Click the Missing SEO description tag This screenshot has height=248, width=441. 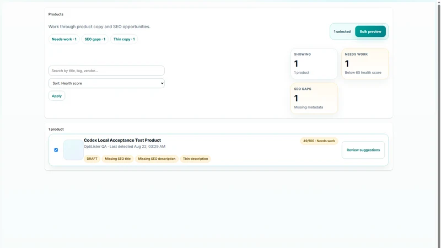point(157,159)
